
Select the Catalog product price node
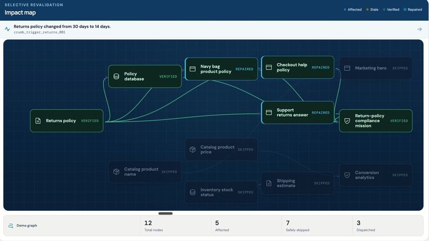pyautogui.click(x=221, y=149)
